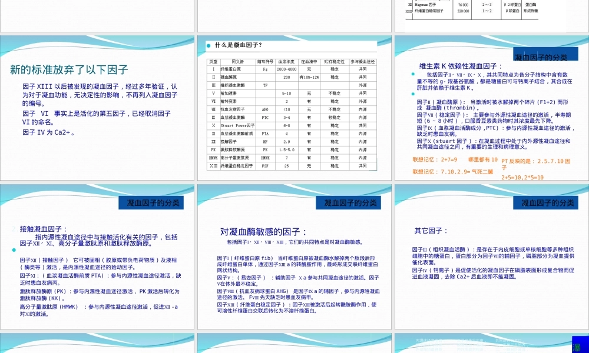The image size is (589, 353).
Task: Click the PTC abbreviation cell
Action: [265, 118]
